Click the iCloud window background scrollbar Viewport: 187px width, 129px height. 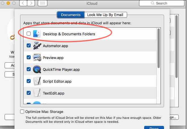177,47
